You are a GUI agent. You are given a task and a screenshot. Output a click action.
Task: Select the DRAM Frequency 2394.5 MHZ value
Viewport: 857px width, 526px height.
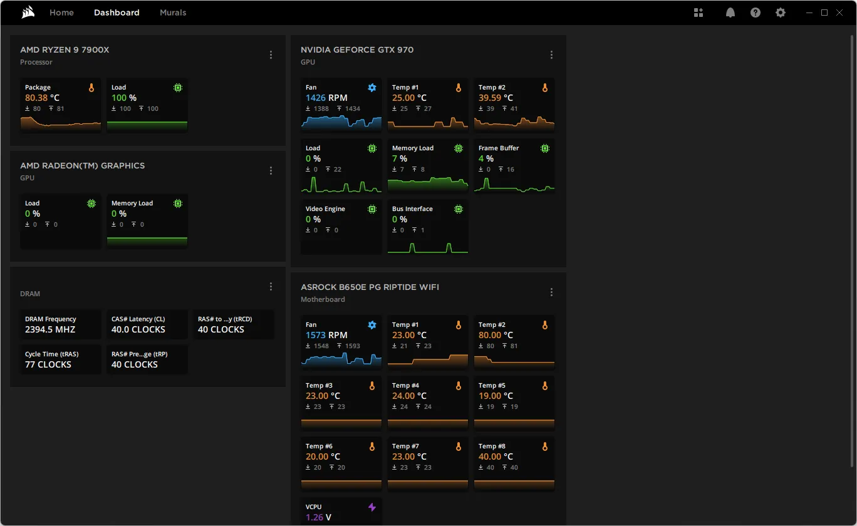pos(50,329)
